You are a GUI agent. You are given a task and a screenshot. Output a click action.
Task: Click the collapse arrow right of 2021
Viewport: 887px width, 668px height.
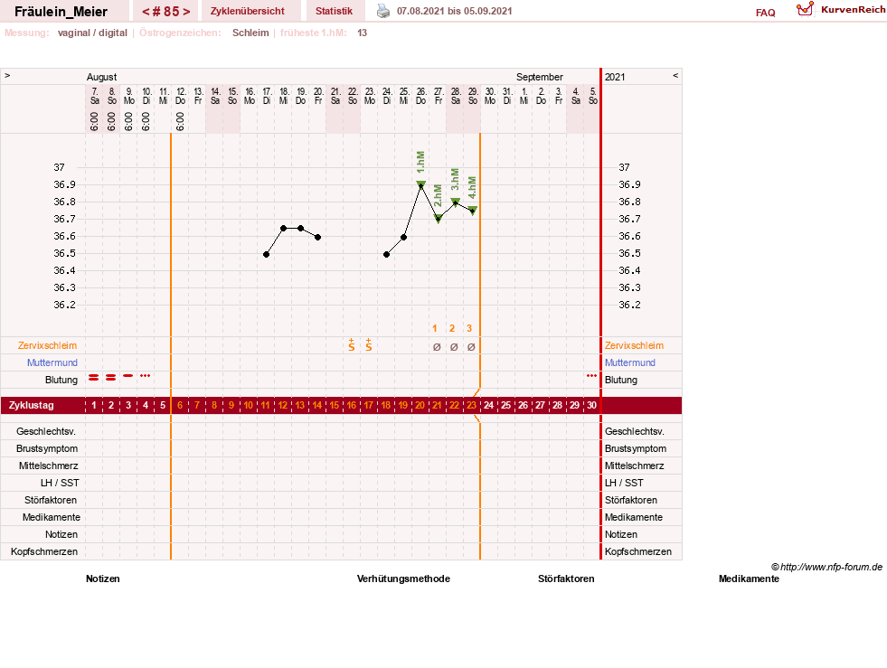675,76
